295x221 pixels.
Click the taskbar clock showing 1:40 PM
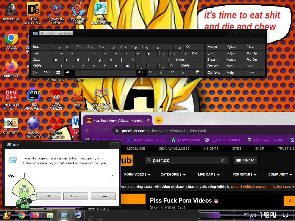268,215
